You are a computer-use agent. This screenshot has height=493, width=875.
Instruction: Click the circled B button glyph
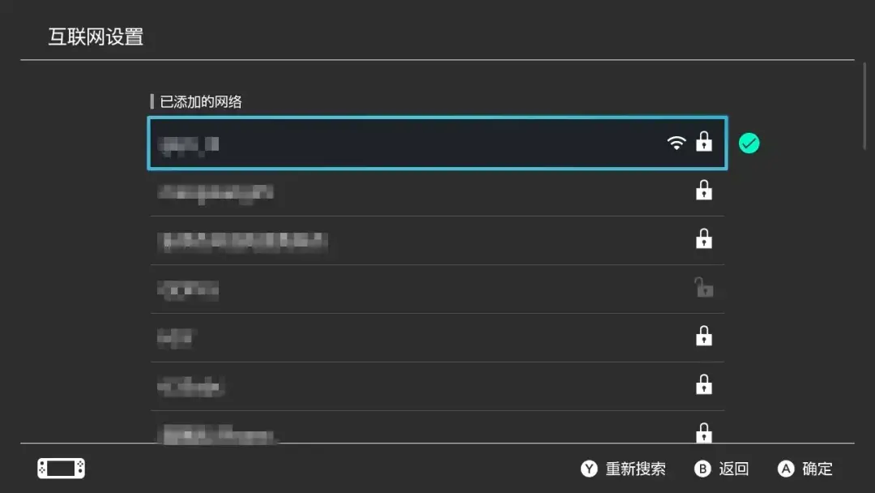coord(702,469)
